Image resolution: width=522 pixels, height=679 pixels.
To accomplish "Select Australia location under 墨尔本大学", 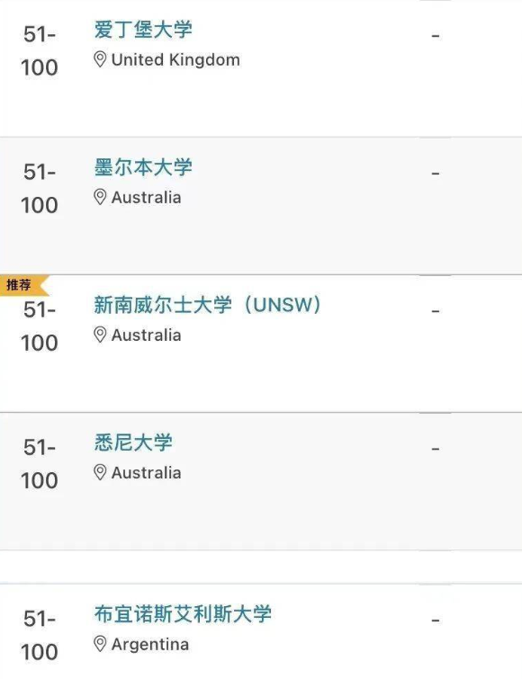I will (x=147, y=198).
